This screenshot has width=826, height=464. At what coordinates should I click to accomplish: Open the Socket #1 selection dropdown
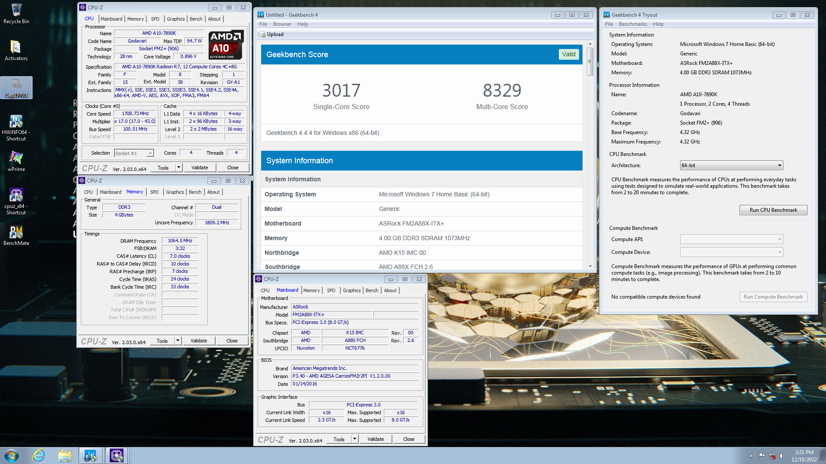(x=134, y=153)
